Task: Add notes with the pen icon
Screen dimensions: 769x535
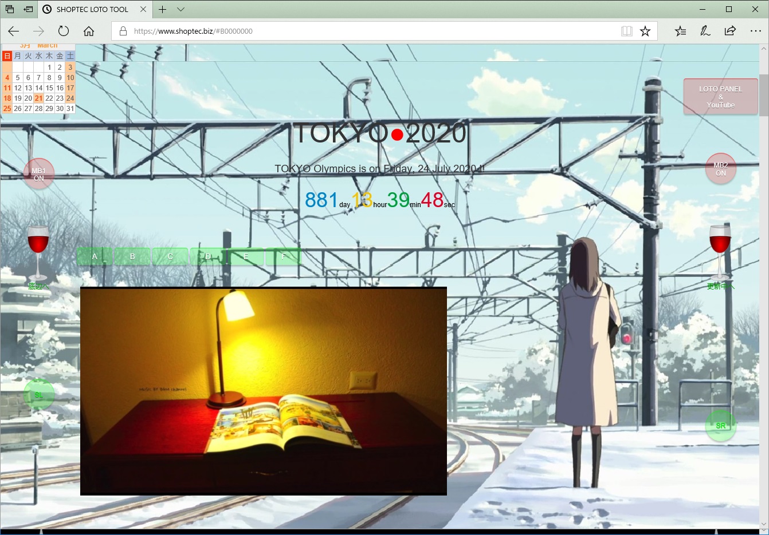Action: click(705, 31)
